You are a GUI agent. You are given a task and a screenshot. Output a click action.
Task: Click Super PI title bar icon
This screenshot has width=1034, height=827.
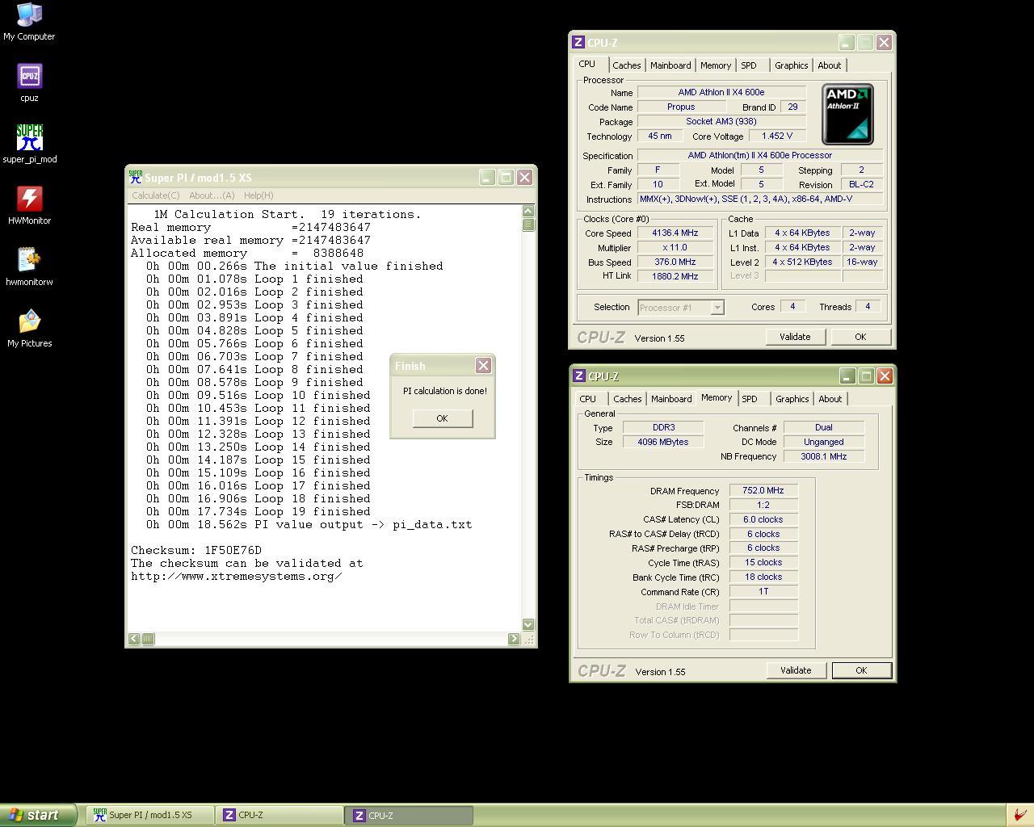(136, 177)
